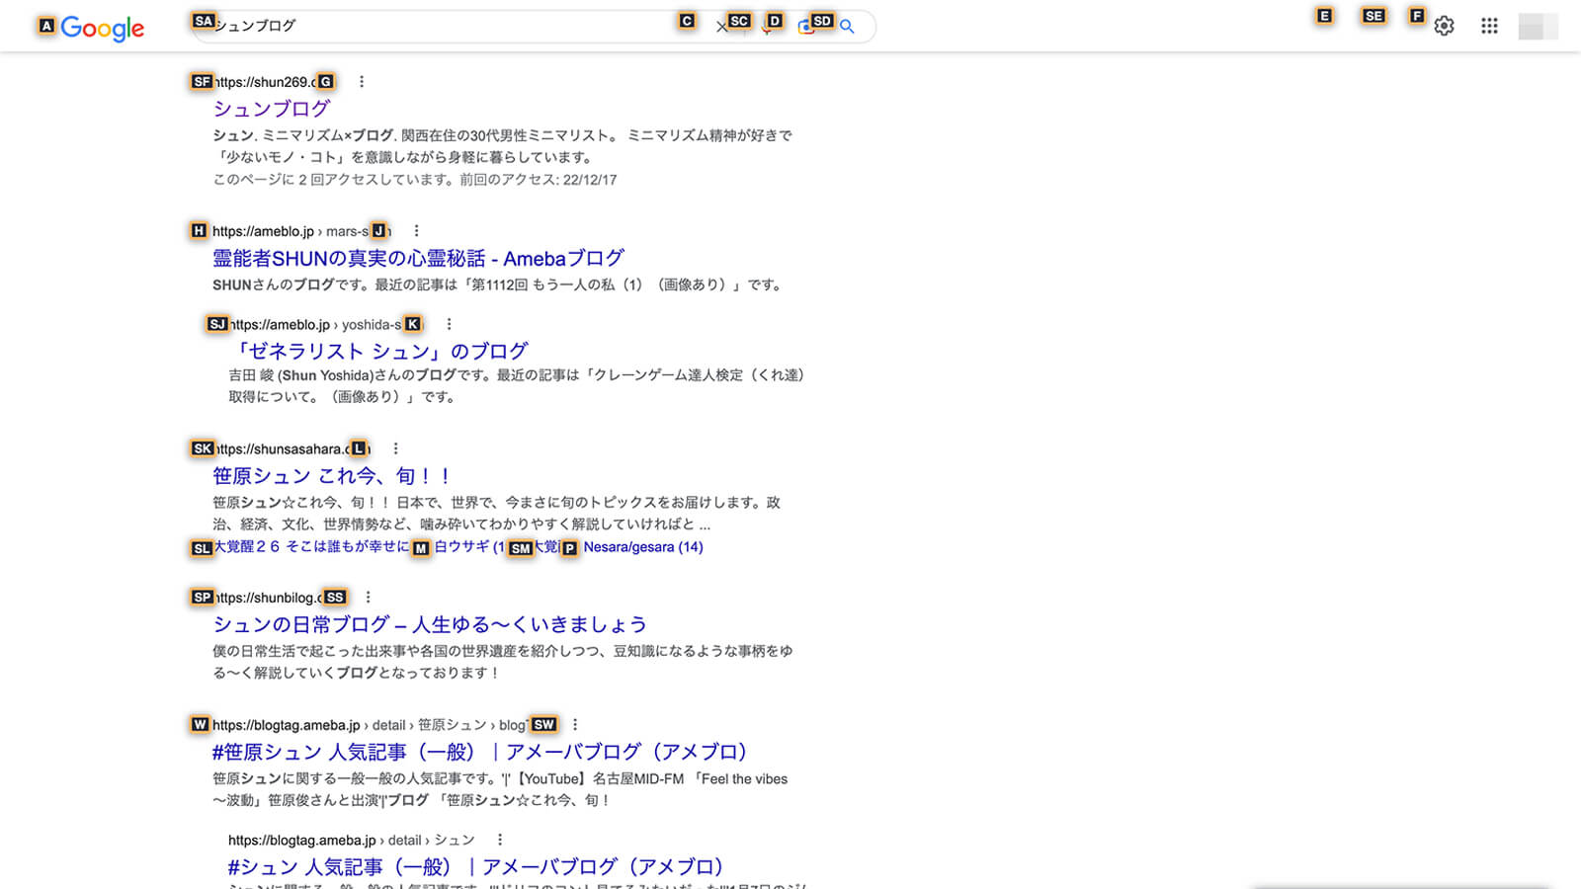
Task: Clear the search box with the X icon
Action: click(x=721, y=28)
